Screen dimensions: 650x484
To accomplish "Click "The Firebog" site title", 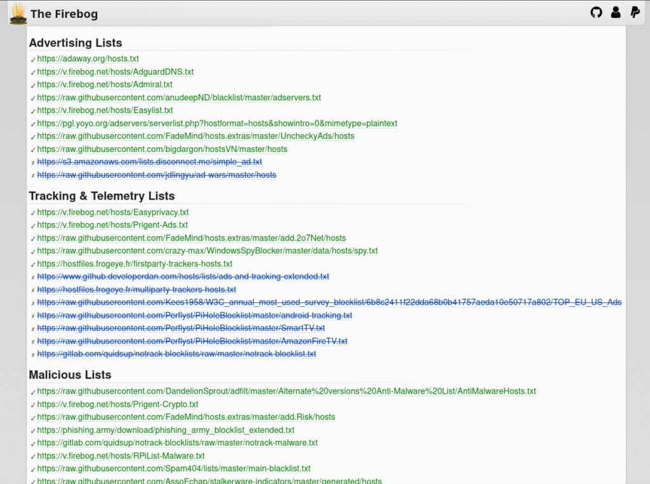I will [64, 14].
